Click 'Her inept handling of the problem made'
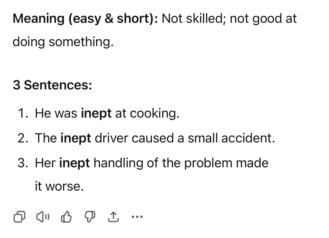 click(x=152, y=163)
